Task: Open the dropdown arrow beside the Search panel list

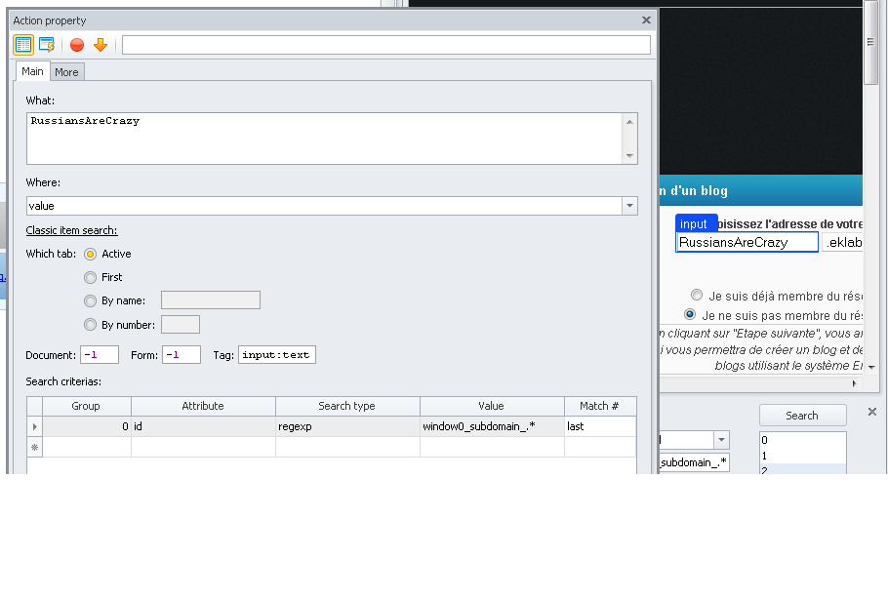Action: pos(721,439)
